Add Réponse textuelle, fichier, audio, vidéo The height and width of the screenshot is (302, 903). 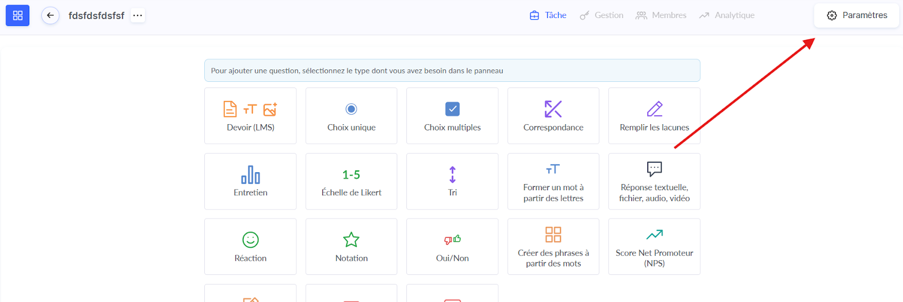coord(654,181)
